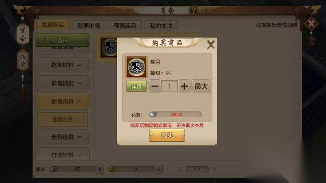The width and height of the screenshot is (326, 183).
Task: Expand the 任务道具 category
Action: [63, 137]
